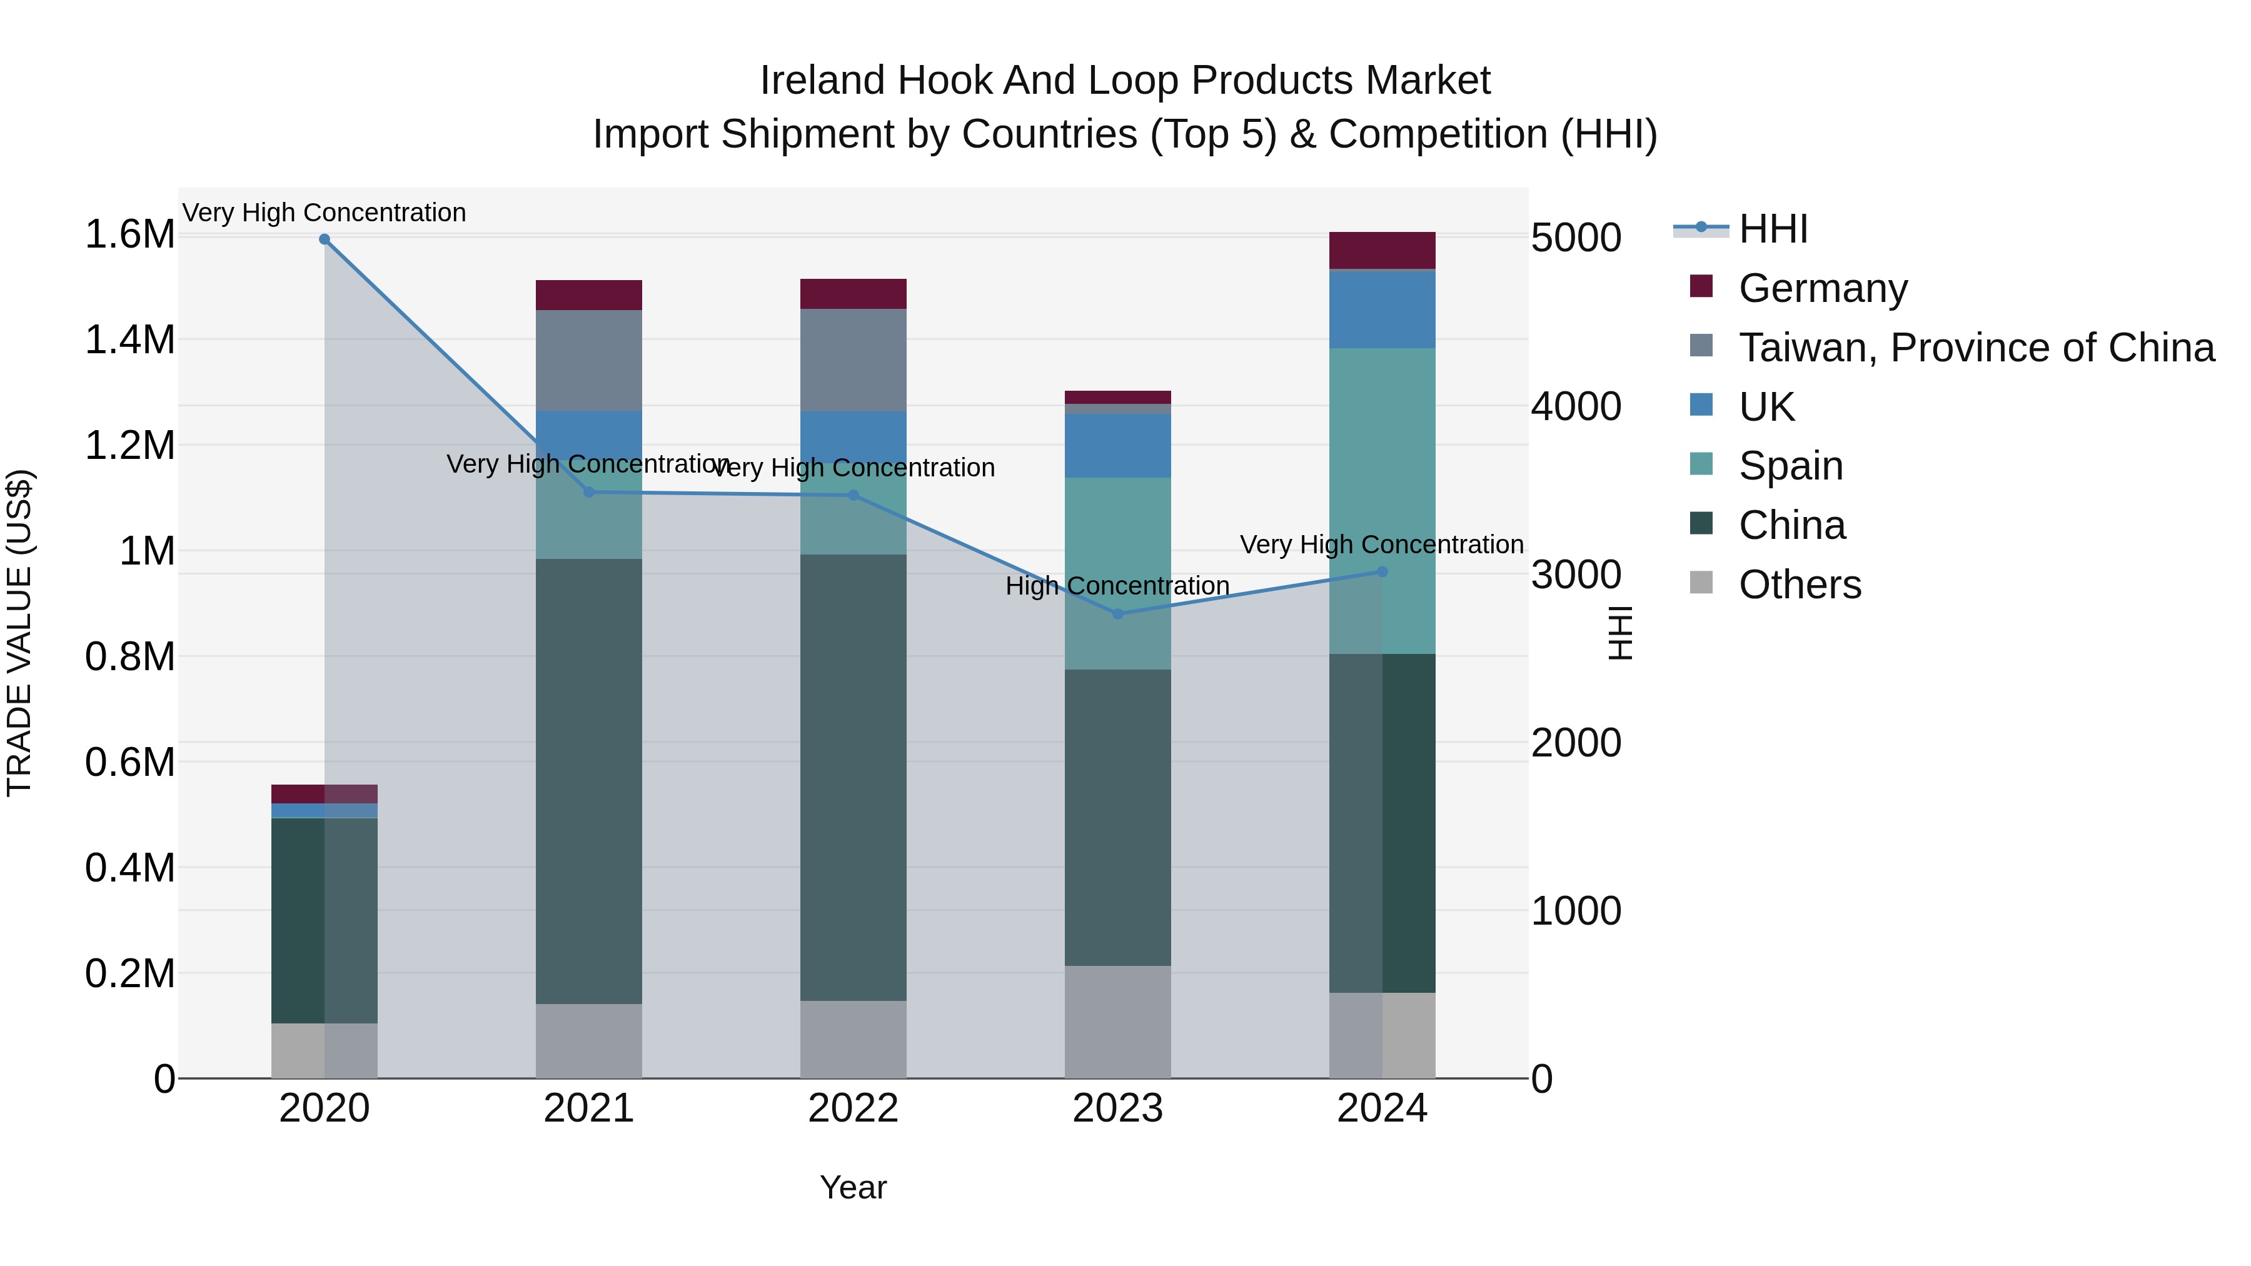
Task: Click the chart title 'Ireland Hook And Loop Products Market'
Action: point(1125,81)
